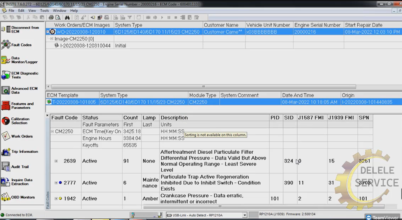
Task: Open Print Preview from toolbar
Action: pyautogui.click(x=58, y=17)
